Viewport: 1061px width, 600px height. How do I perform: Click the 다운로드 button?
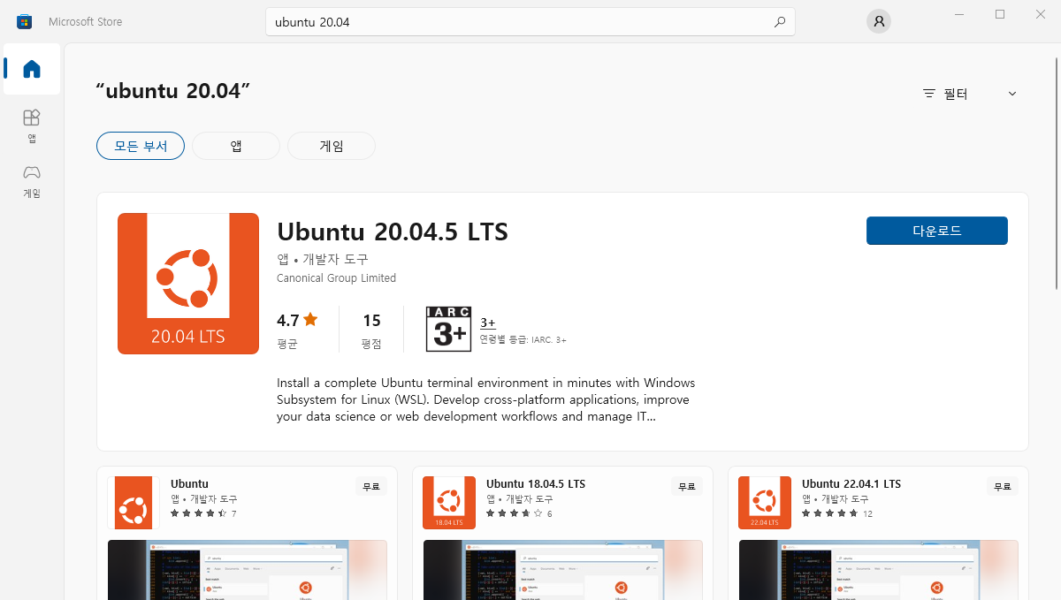point(937,231)
